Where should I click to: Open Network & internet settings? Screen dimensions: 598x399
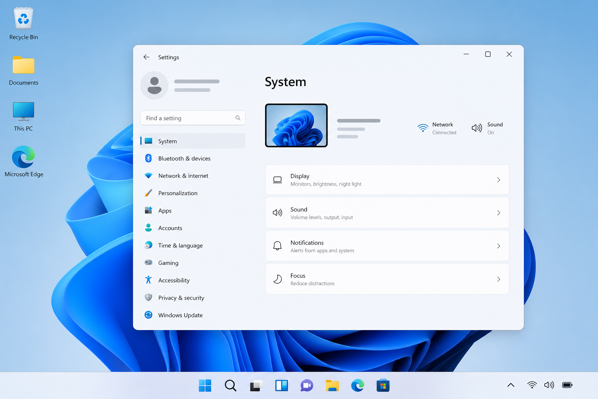pos(193,176)
